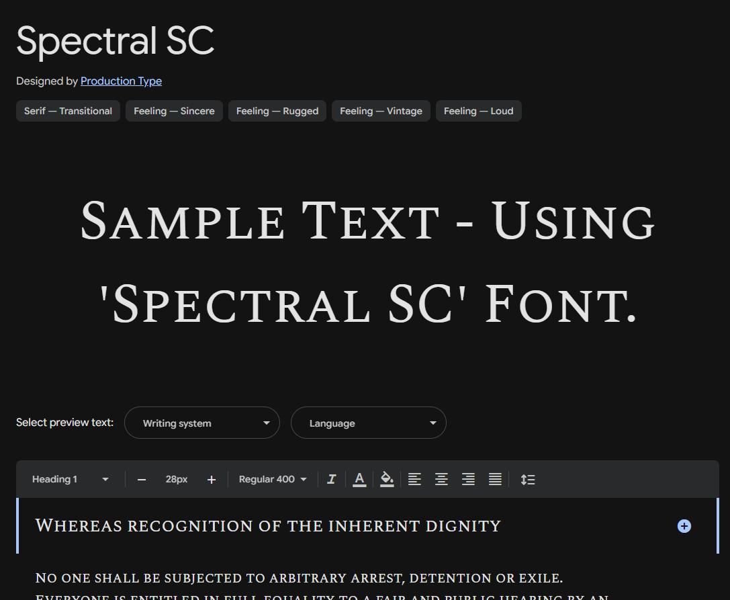Screen dimensions: 730x600
Task: Open the Writing system dropdown
Action: pyautogui.click(x=202, y=423)
